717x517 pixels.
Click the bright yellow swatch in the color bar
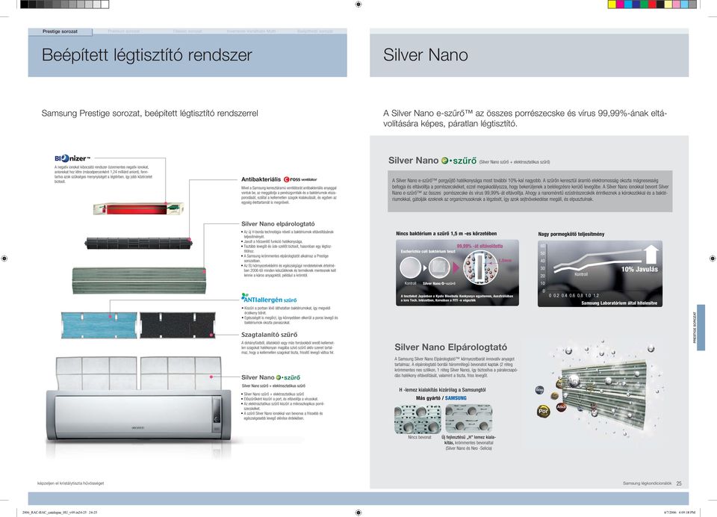pos(612,4)
